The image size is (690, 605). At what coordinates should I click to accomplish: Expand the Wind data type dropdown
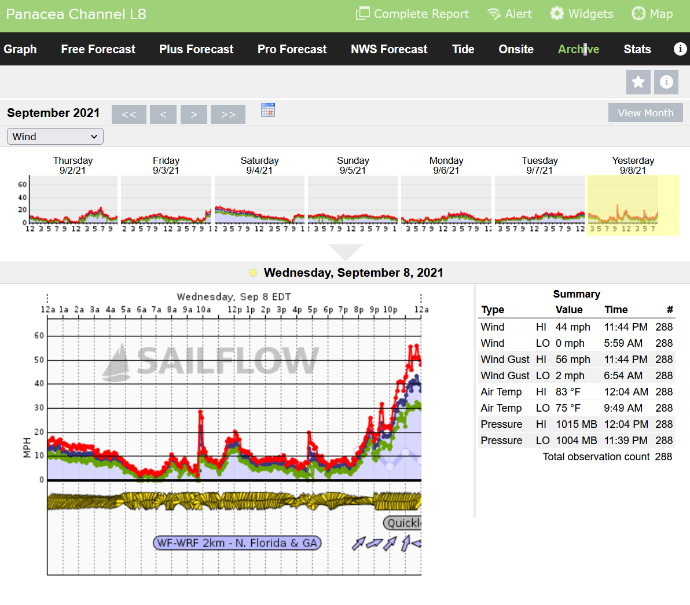pyautogui.click(x=55, y=137)
